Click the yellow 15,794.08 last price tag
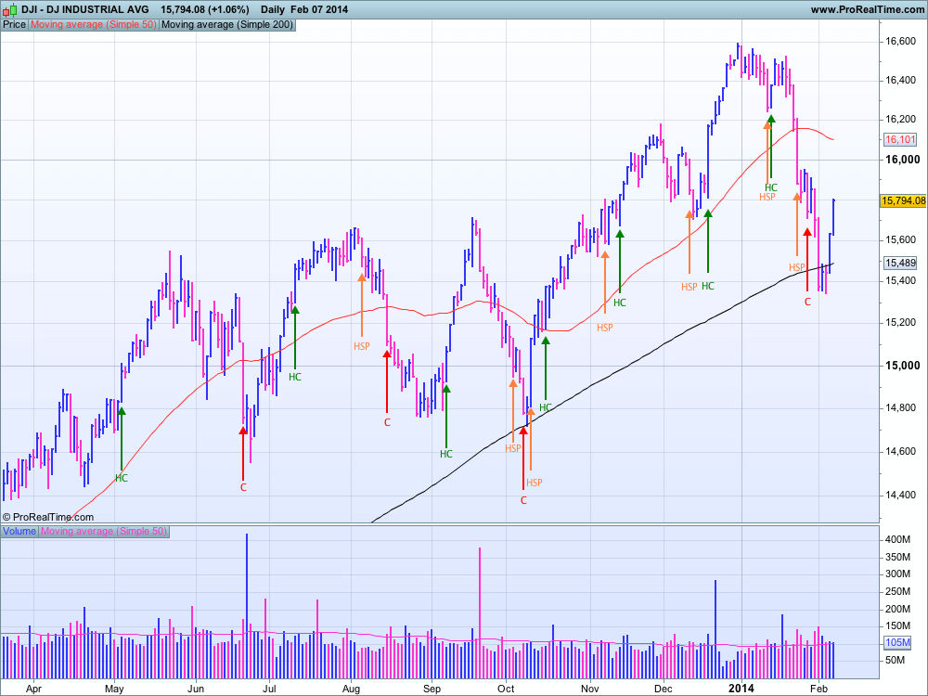This screenshot has height=696, width=928. (903, 200)
